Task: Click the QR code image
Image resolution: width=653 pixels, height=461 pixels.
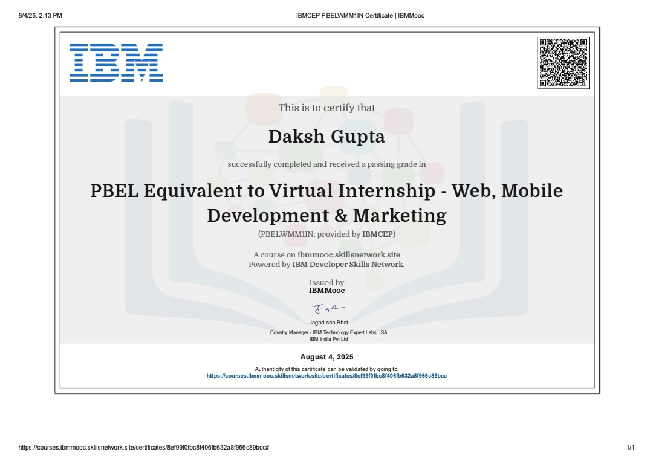Action: click(563, 63)
